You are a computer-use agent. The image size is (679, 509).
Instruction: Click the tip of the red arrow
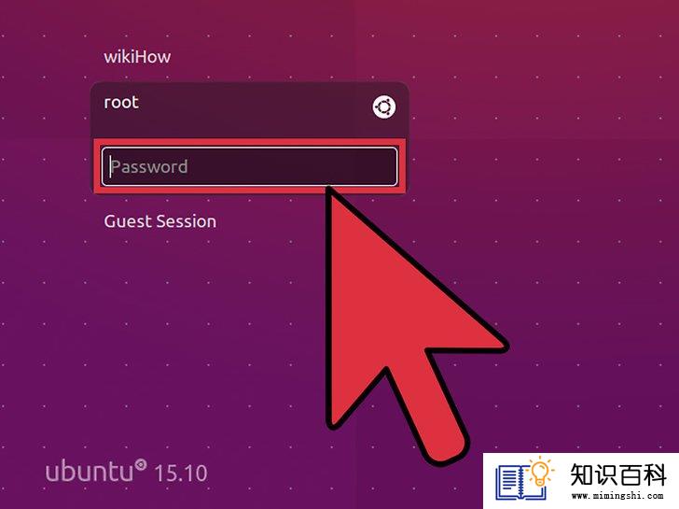[328, 189]
